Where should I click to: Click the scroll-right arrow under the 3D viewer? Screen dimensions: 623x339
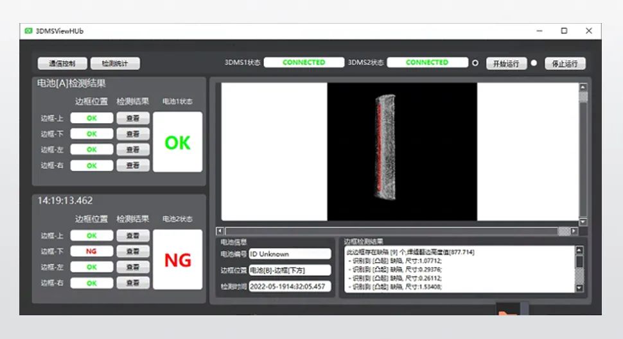tap(574, 231)
